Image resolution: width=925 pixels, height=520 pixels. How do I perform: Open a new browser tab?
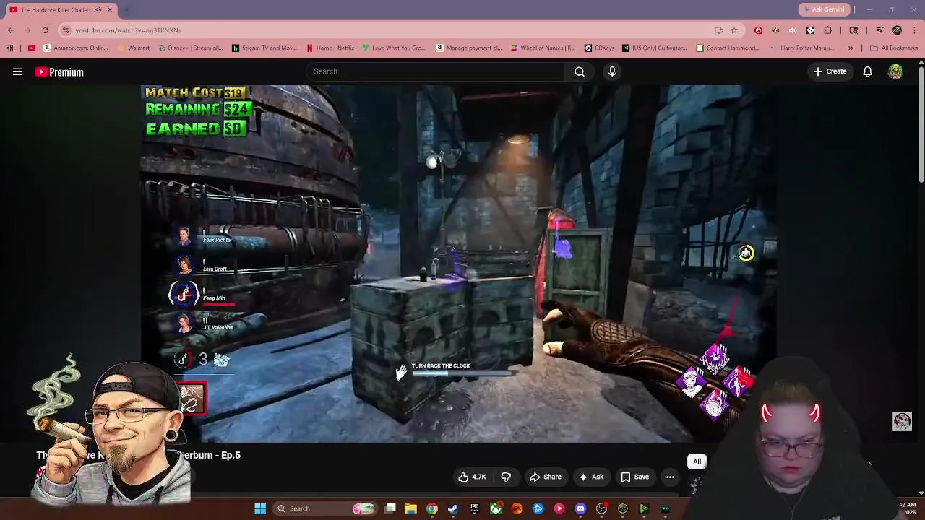pos(126,10)
